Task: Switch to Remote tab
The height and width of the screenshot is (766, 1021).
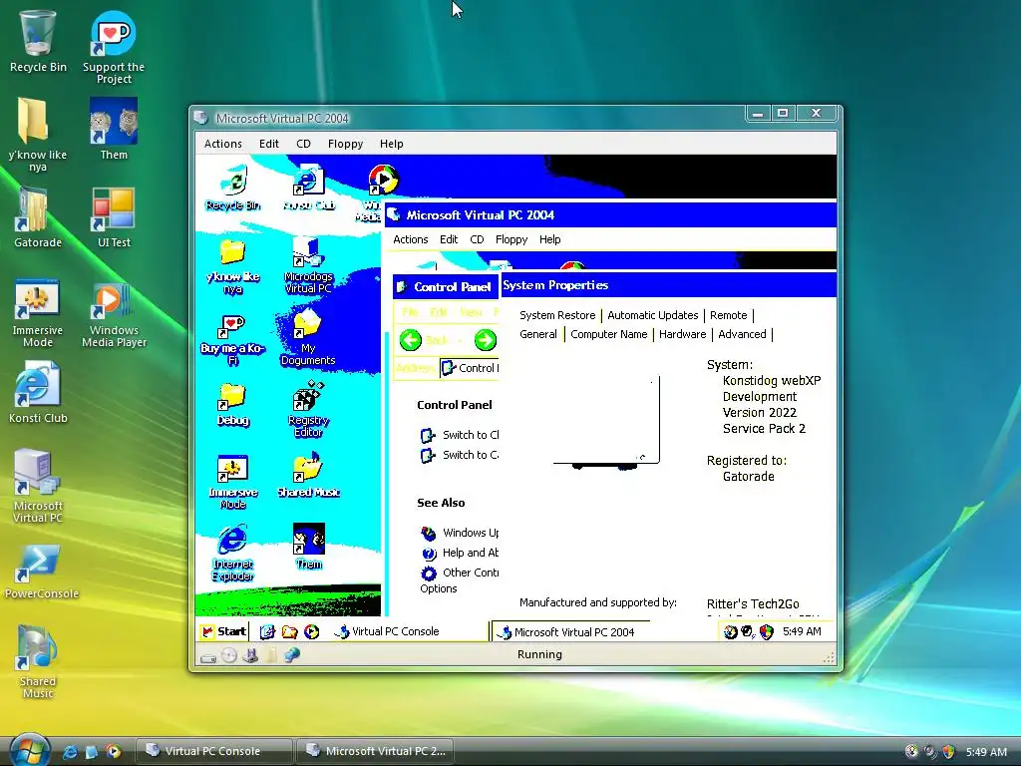Action: (x=728, y=315)
